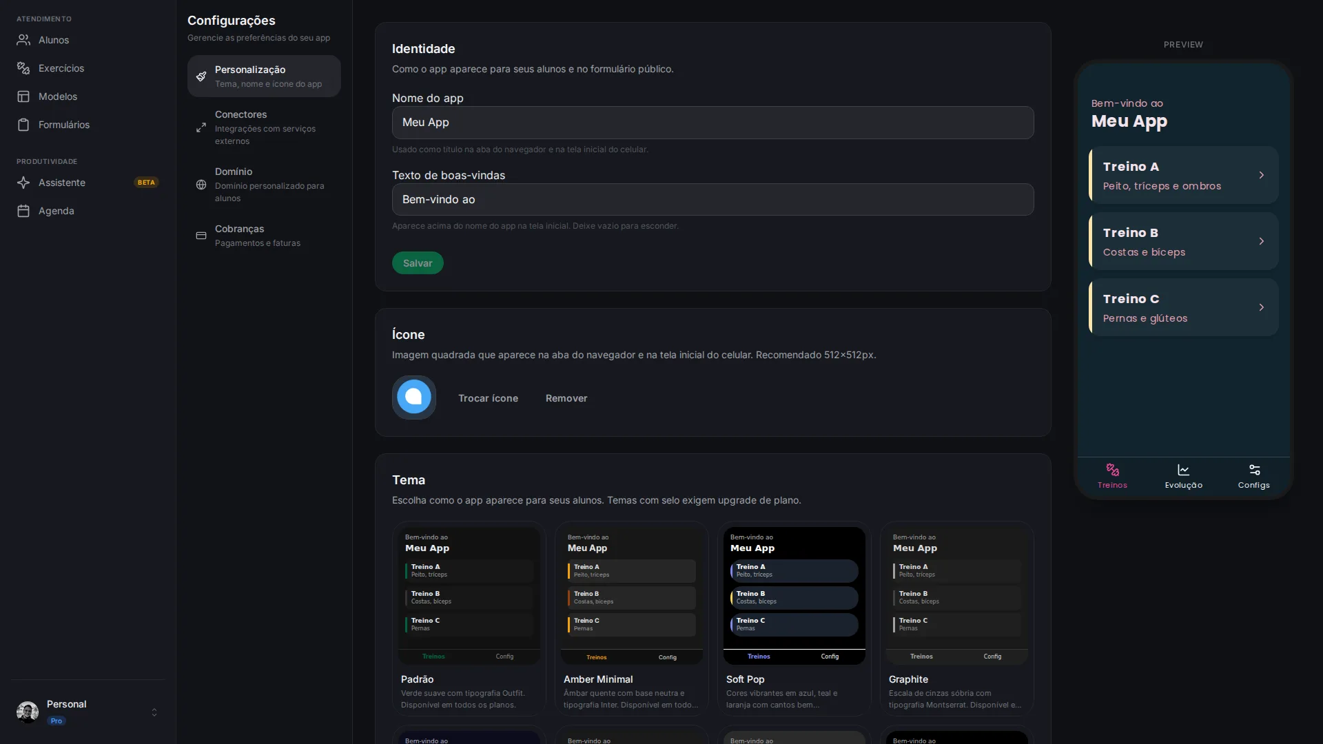Click the Evolução chart icon in preview
Image resolution: width=1323 pixels, height=744 pixels.
[x=1184, y=470]
